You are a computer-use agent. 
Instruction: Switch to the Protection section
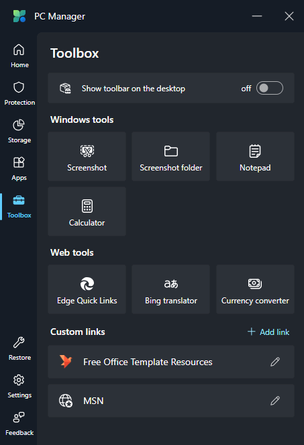pos(19,94)
